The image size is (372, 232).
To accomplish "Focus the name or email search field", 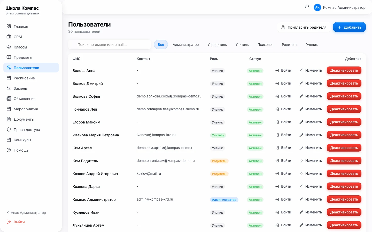I will (110, 45).
